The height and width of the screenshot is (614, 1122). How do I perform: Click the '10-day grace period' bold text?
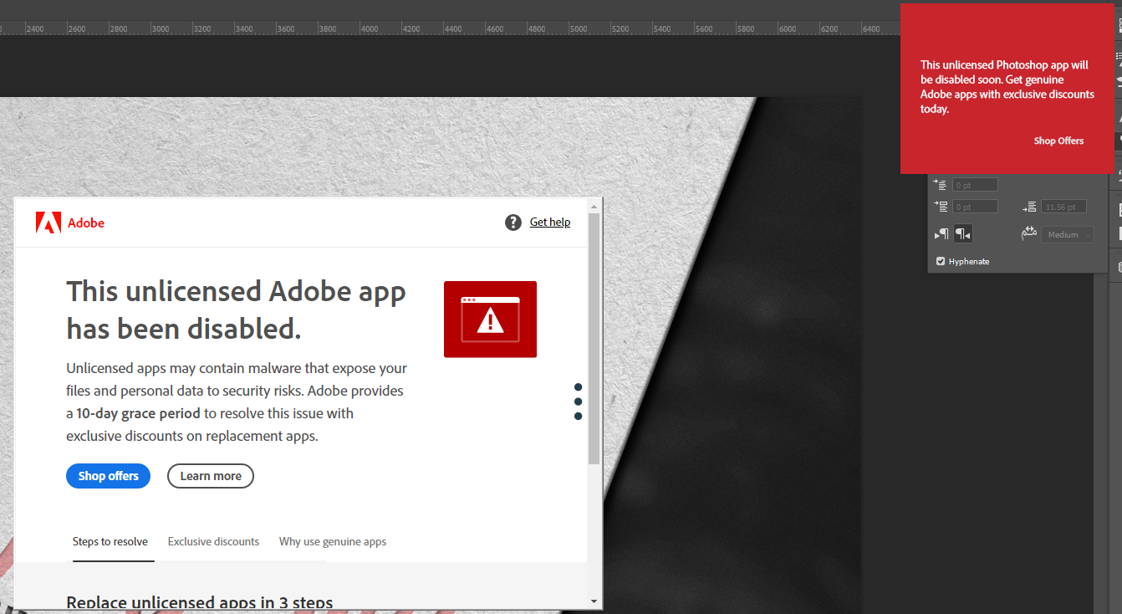139,413
